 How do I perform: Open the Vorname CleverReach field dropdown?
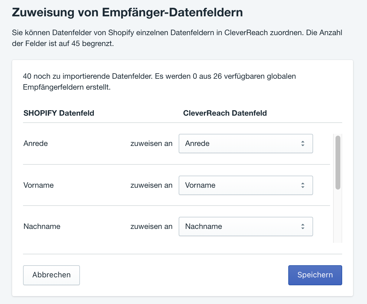click(246, 185)
